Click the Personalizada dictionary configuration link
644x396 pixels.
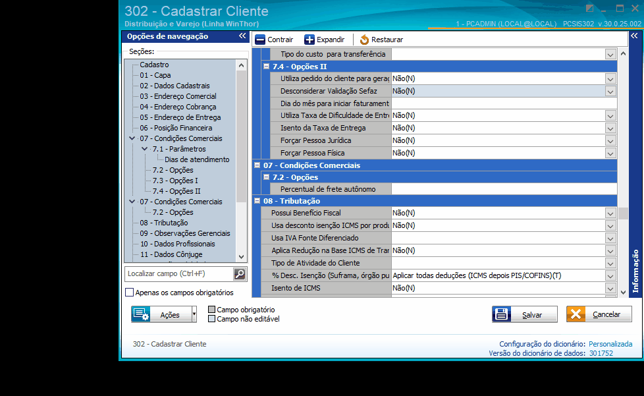coord(610,344)
